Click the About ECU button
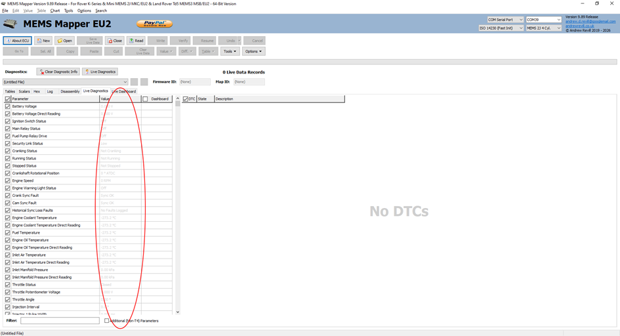Screen dimensions: 620x336 (x=17, y=41)
